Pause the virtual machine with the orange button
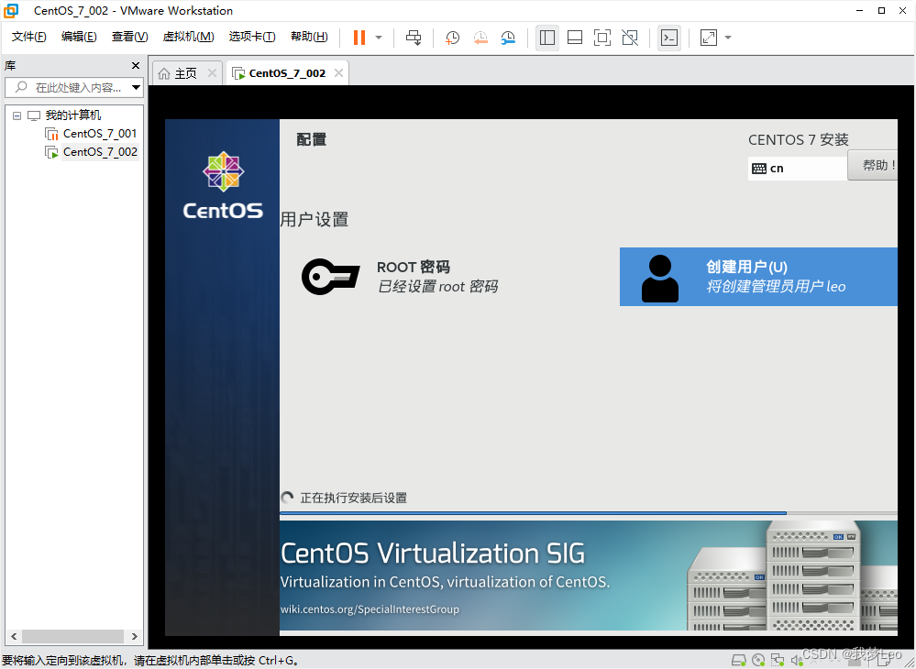This screenshot has width=916, height=669. tap(359, 38)
